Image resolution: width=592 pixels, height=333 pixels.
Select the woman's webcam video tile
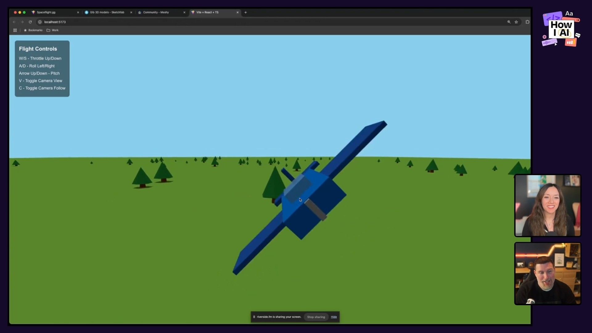coord(548,205)
